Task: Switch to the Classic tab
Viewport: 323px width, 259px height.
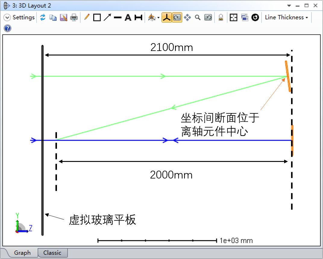Action: (52, 253)
